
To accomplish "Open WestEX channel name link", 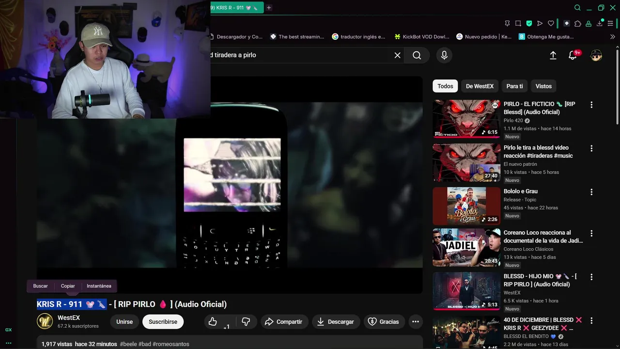I will coord(69,318).
